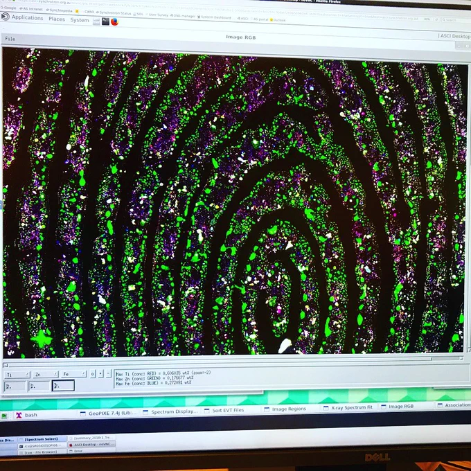Image resolution: width=471 pixels, height=471 pixels.
Task: Click the 'Max Zn (conc: GREEN)' readout line
Action: point(154,378)
